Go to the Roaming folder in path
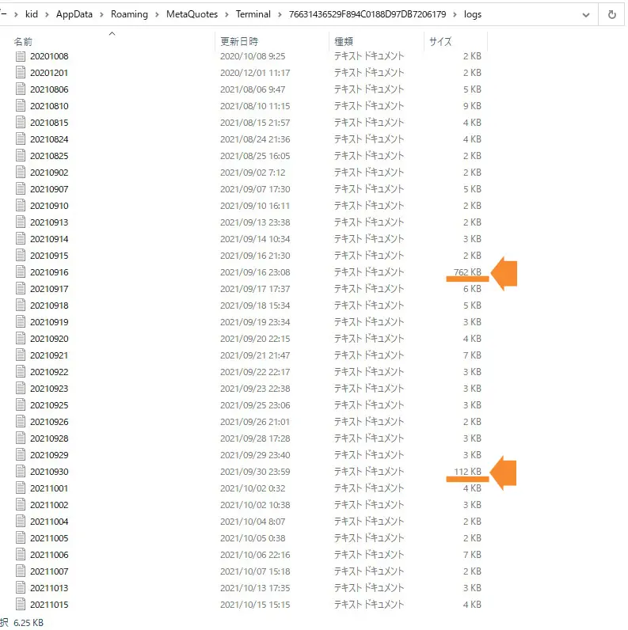628x630 pixels. pyautogui.click(x=129, y=14)
